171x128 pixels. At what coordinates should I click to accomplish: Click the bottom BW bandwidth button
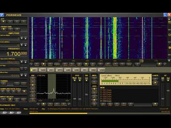(x=33, y=100)
